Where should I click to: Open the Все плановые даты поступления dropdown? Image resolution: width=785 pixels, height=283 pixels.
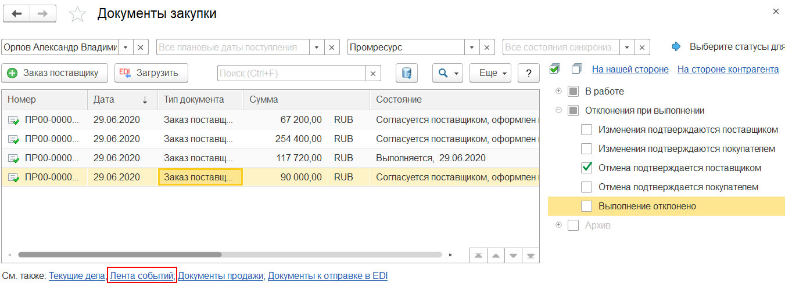pyautogui.click(x=317, y=48)
